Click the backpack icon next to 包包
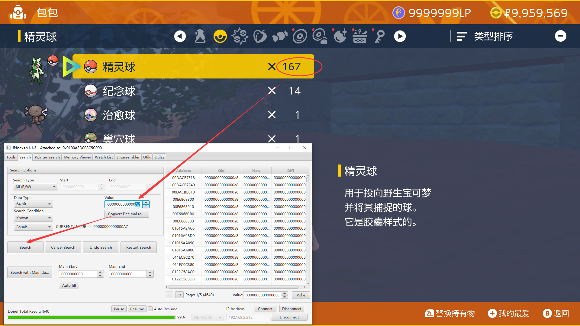580x326 pixels. (x=18, y=13)
